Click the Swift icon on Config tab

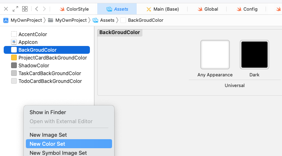pyautogui.click(x=239, y=9)
